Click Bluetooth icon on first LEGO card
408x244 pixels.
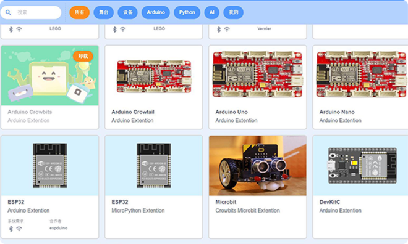click(x=11, y=30)
